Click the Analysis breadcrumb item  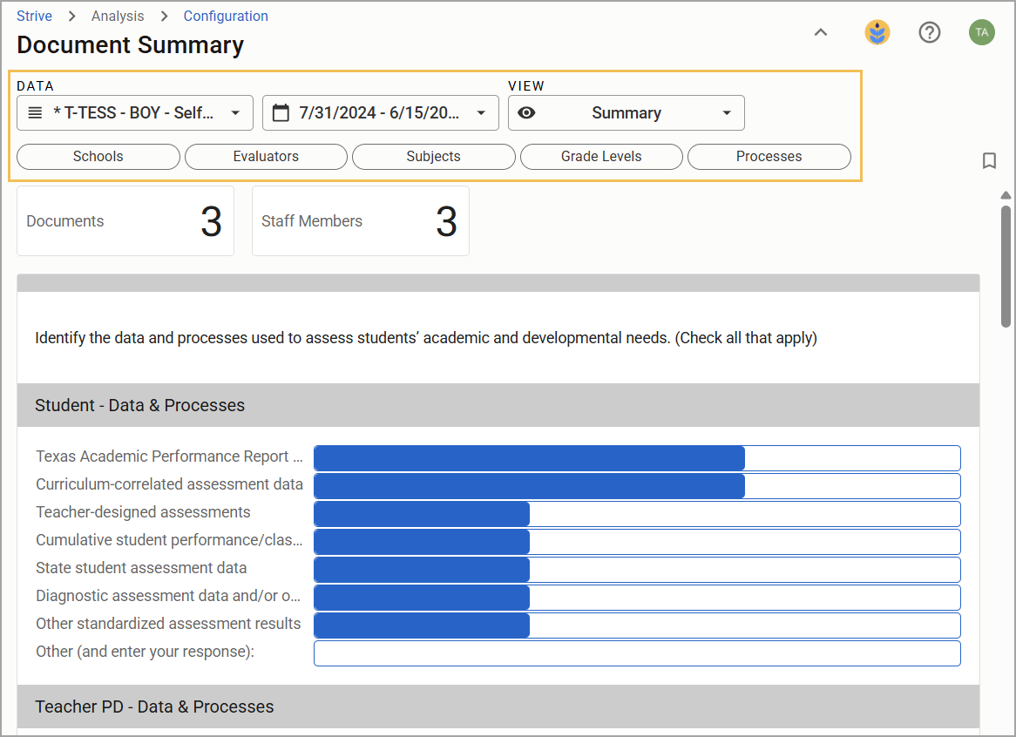click(118, 17)
